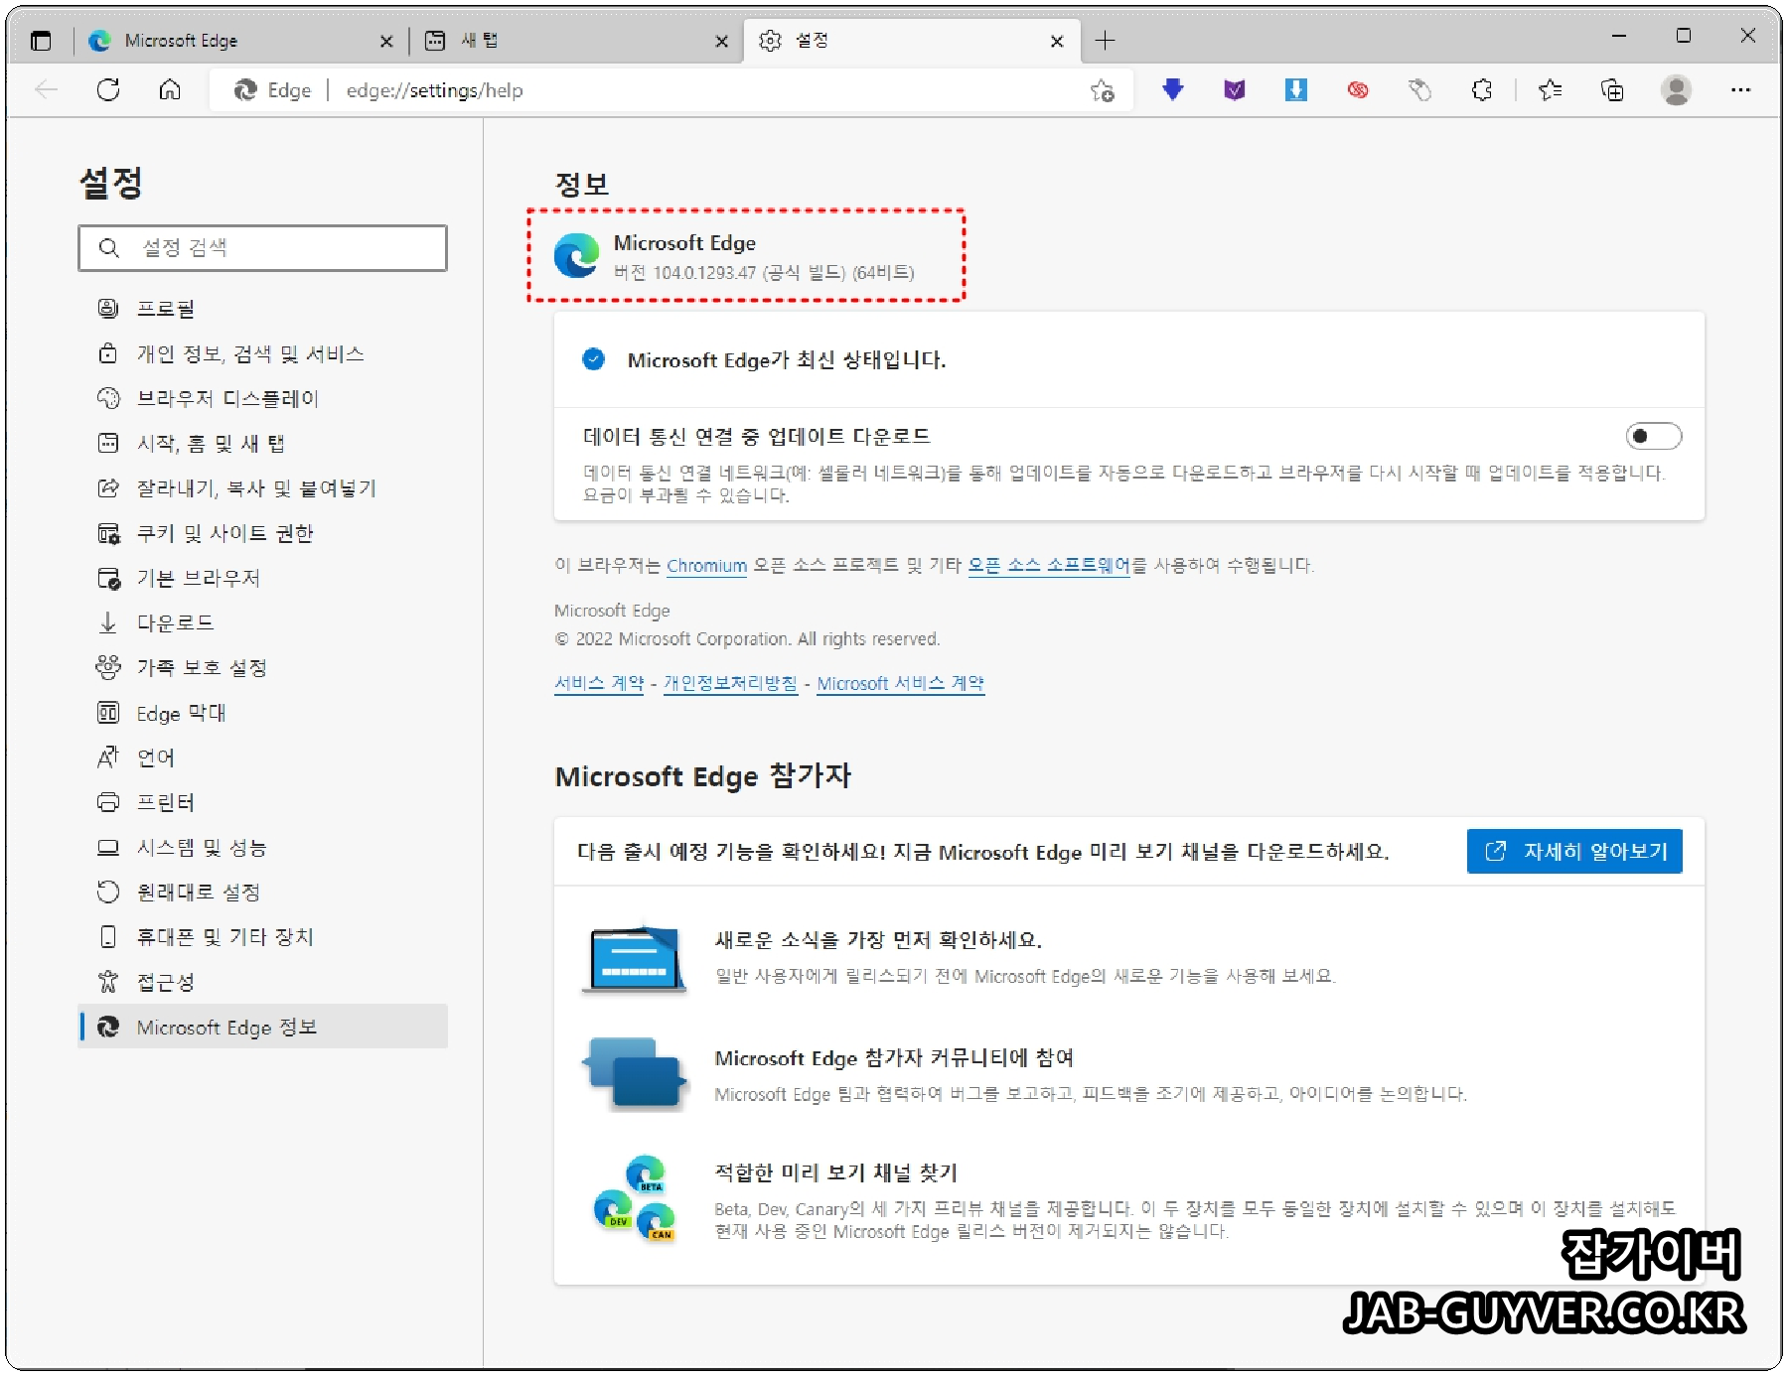
Task: Open the red circle extension icon
Action: point(1358,90)
